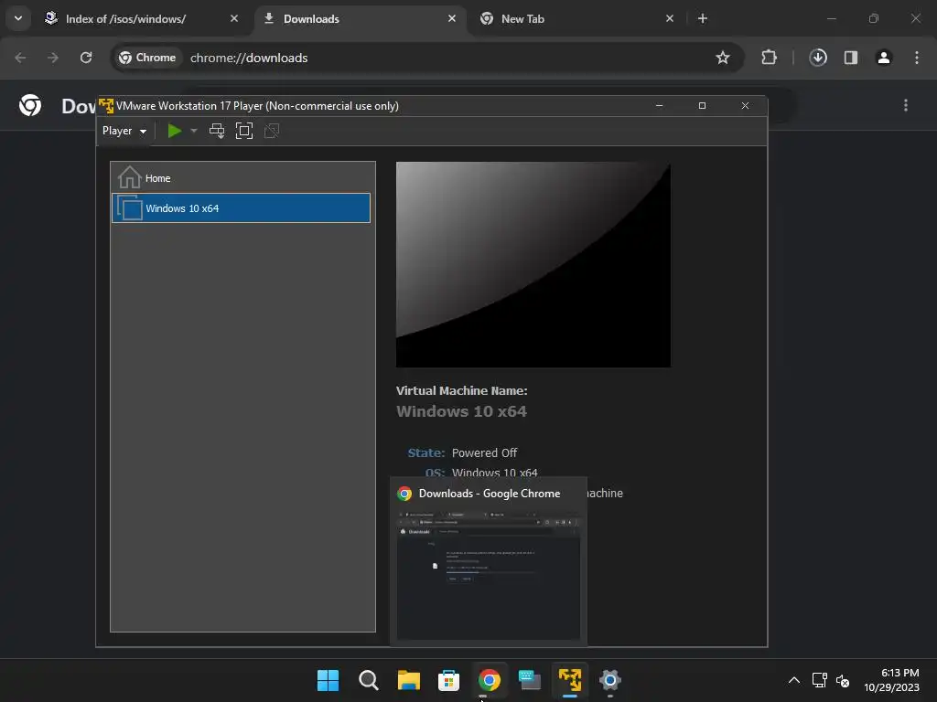Click the VM preview screen thumbnail
937x702 pixels.
[533, 264]
